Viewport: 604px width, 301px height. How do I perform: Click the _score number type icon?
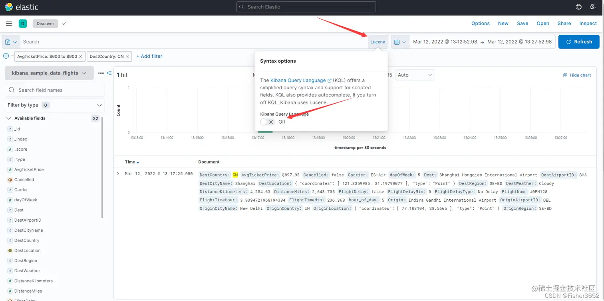tap(10, 149)
